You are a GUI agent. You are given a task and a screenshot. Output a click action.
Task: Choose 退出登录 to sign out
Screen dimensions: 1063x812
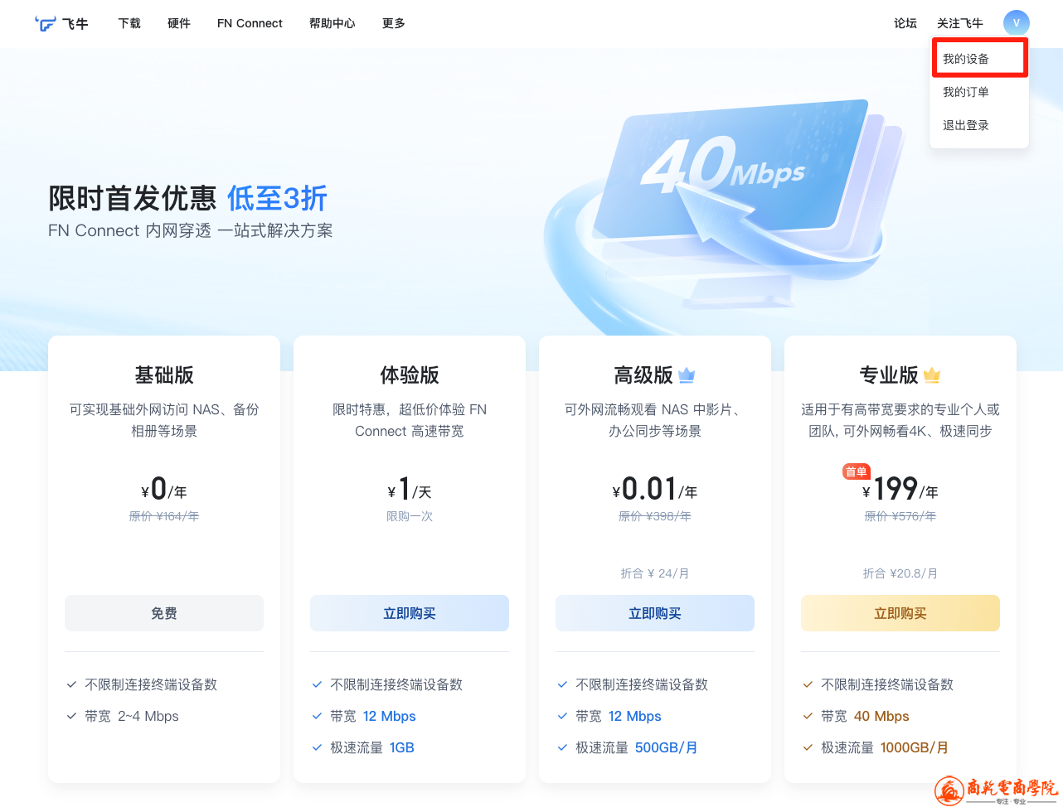(x=979, y=125)
